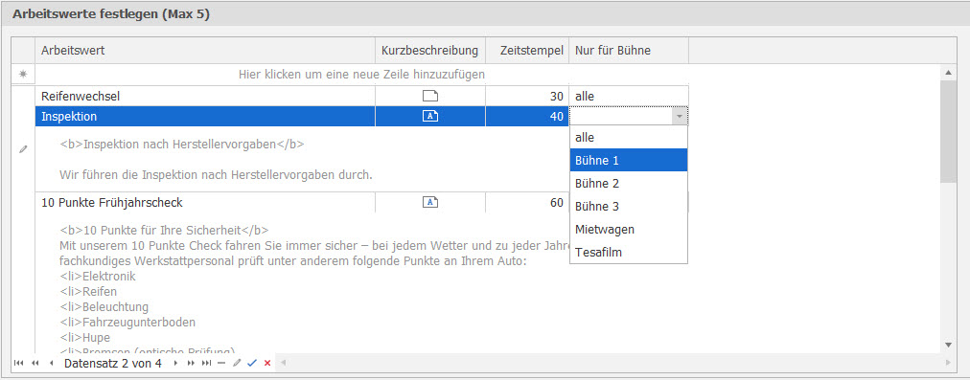Click 'Arbeitswerte festlegen (Max 5)' panel title
Viewport: 970px width, 380px height.
(111, 14)
